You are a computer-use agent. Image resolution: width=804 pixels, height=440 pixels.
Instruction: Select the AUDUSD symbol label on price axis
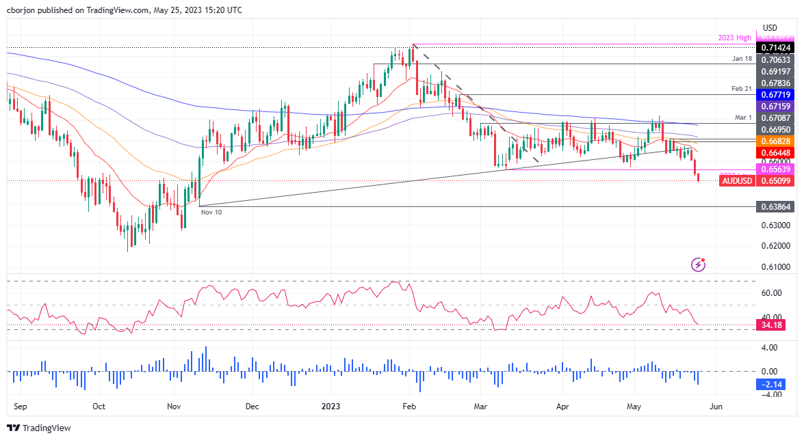[x=738, y=180]
